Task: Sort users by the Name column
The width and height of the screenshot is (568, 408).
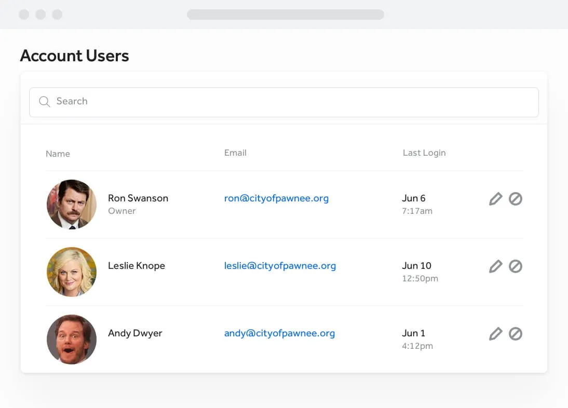Action: tap(58, 154)
